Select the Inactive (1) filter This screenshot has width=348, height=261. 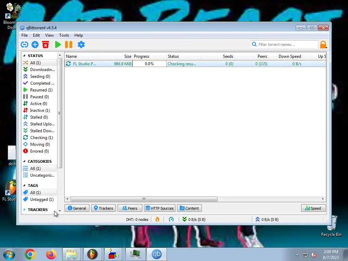pyautogui.click(x=39, y=110)
